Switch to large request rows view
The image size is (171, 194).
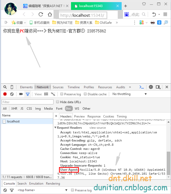pos(46,94)
